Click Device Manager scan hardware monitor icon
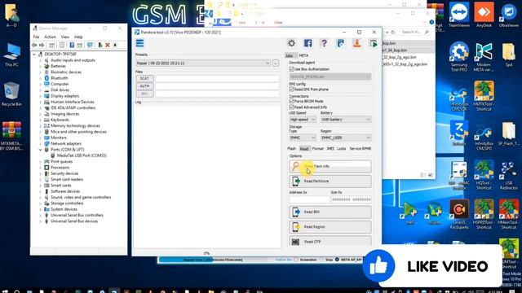This screenshot has width=522, height=293. (90, 45)
